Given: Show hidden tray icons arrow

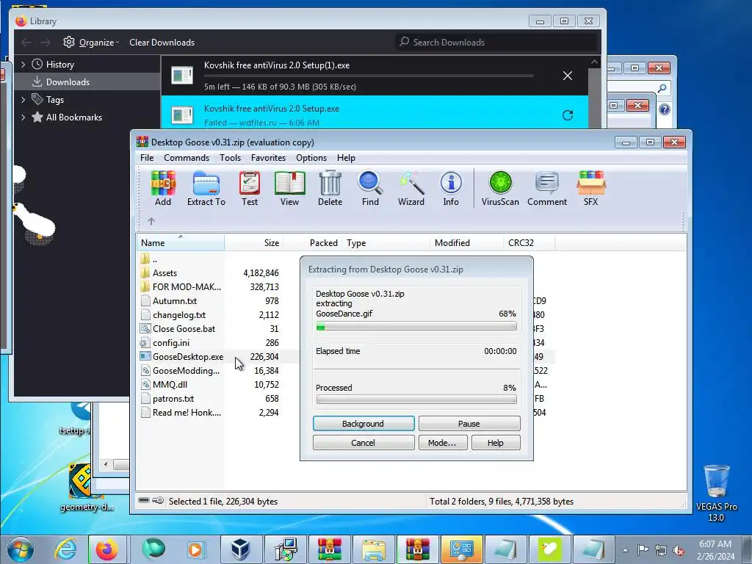Looking at the screenshot, I should click(x=625, y=550).
